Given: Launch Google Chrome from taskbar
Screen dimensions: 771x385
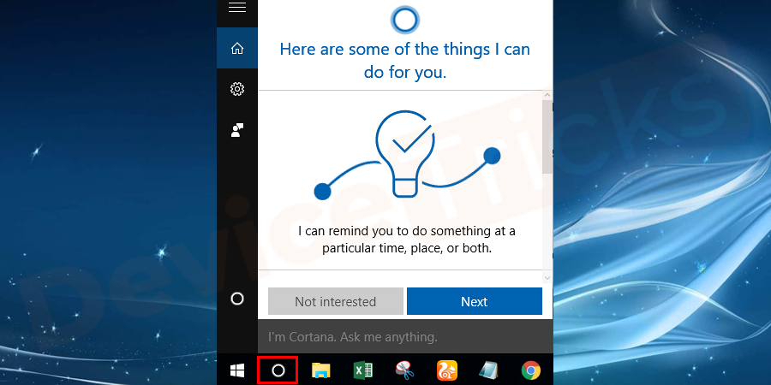Looking at the screenshot, I should 531,370.
